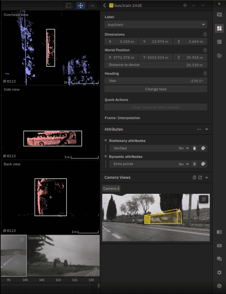Viewport: 226px width, 294px height.
Task: Click the Change face button
Action: pyautogui.click(x=156, y=89)
